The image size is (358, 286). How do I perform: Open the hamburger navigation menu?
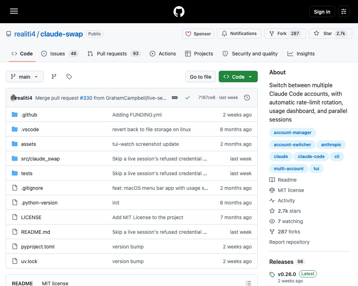point(14,11)
